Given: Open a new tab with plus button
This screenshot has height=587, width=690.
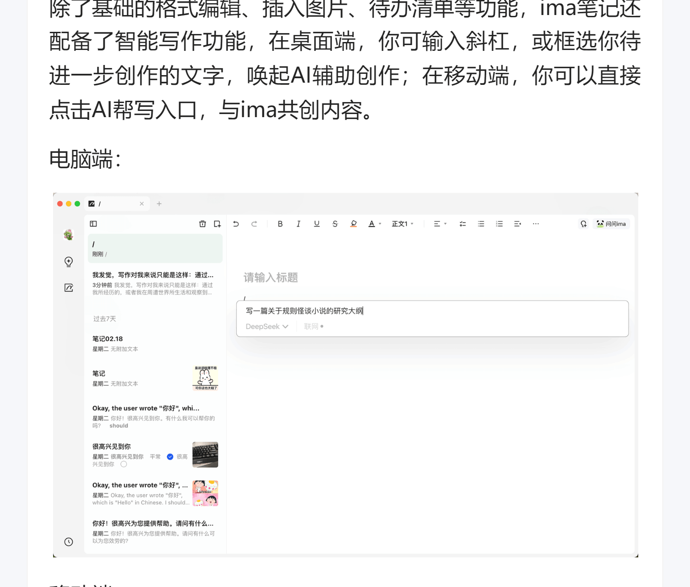Looking at the screenshot, I should (x=159, y=204).
